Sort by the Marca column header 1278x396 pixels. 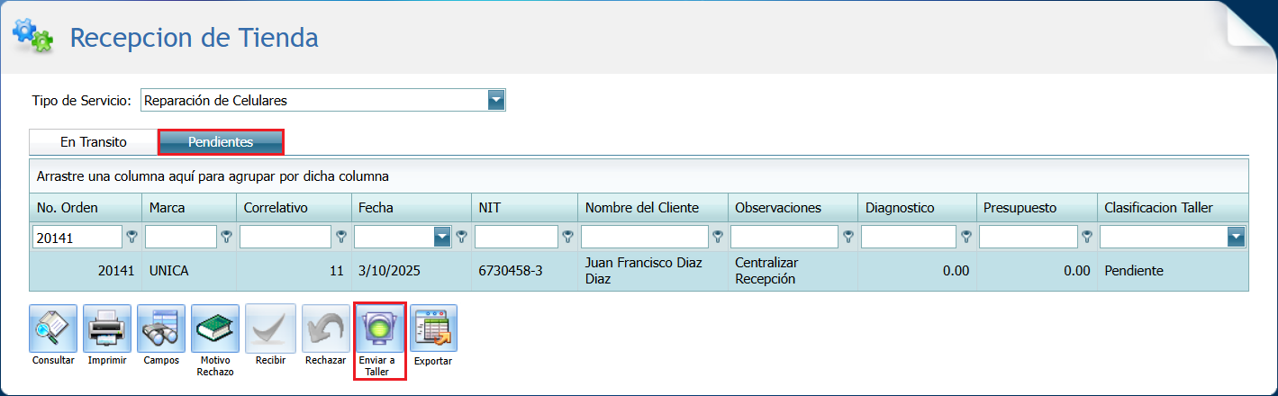click(x=189, y=208)
